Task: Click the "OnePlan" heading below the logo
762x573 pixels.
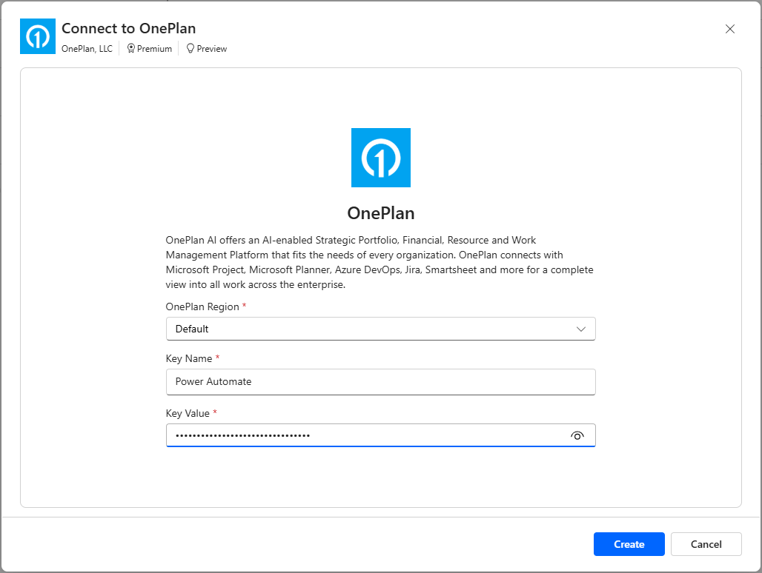Action: (x=380, y=213)
